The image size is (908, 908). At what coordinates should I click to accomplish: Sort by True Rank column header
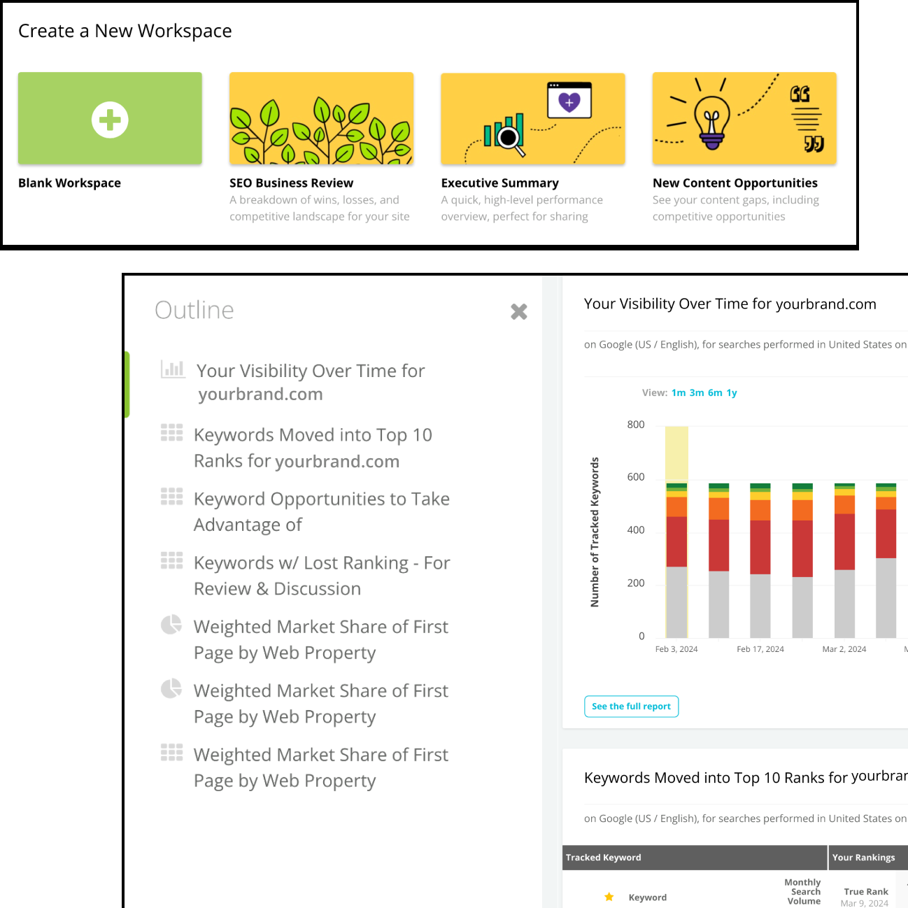866,892
